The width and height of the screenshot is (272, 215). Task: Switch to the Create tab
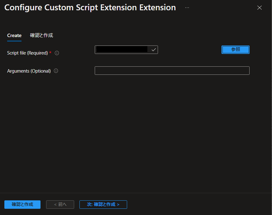click(x=14, y=36)
